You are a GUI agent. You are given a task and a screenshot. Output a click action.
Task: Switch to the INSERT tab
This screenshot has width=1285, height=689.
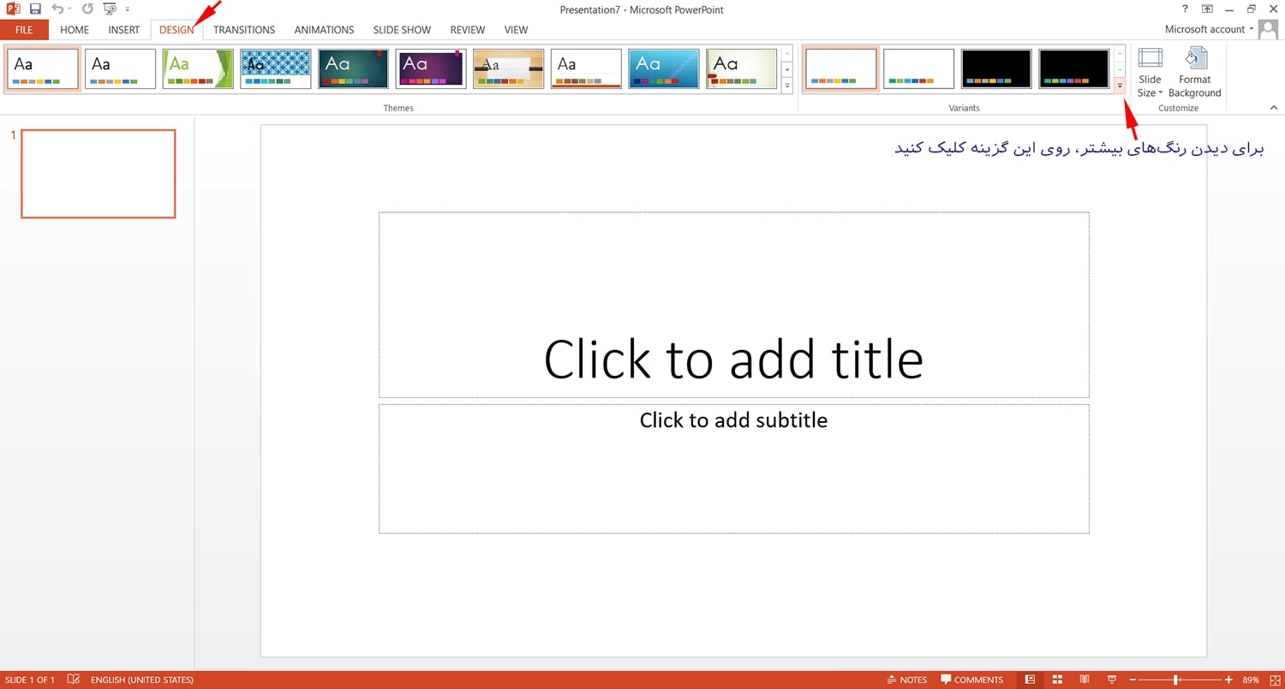click(124, 30)
